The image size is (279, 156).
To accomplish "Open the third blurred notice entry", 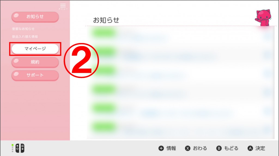I will pyautogui.click(x=181, y=71).
